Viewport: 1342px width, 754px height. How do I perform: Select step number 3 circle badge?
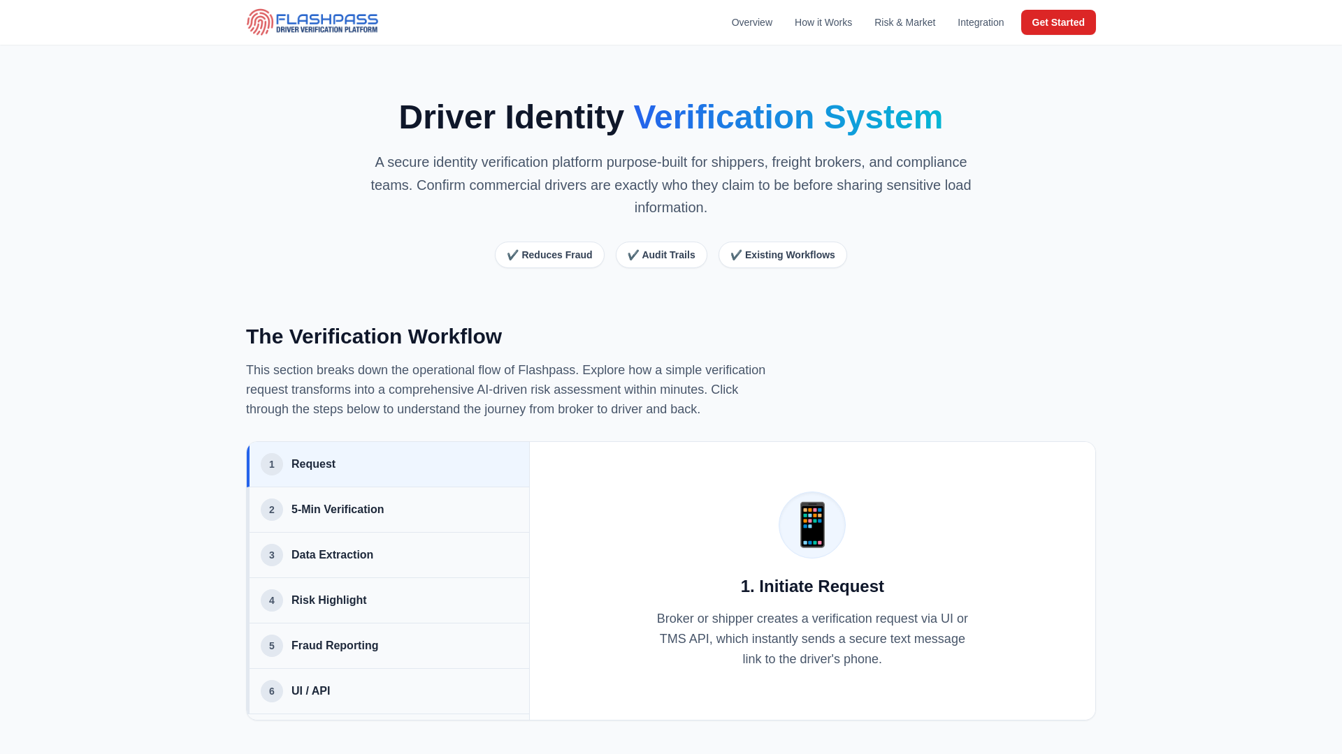(x=272, y=555)
